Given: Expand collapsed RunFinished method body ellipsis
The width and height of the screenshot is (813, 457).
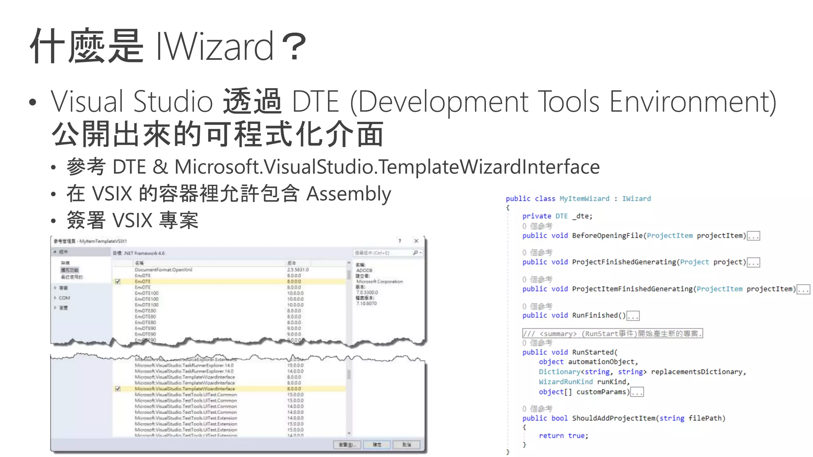Looking at the screenshot, I should pyautogui.click(x=633, y=316).
